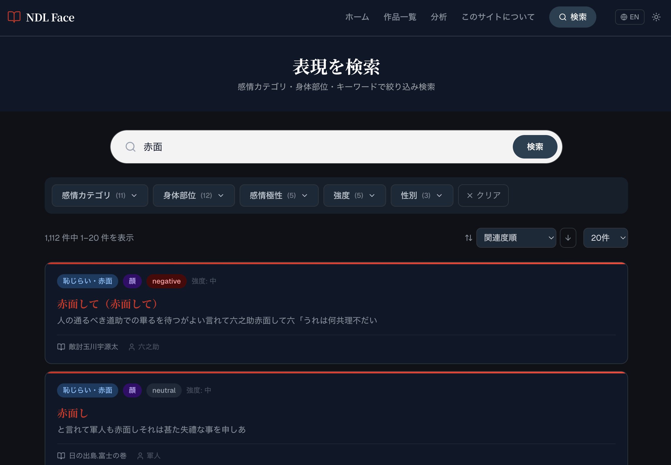Expand the 身体部位 (12) filter
This screenshot has width=671, height=465.
coord(194,196)
